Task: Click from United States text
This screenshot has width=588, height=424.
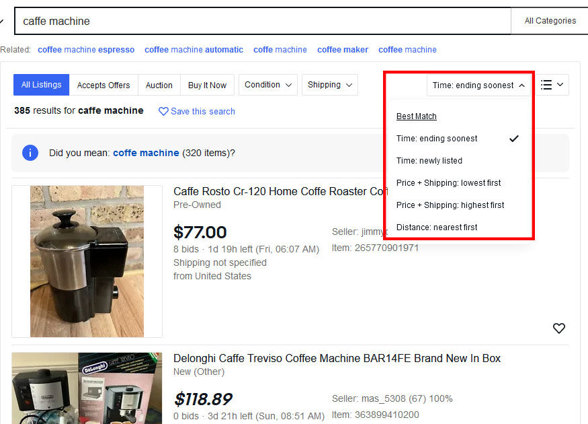Action: [x=212, y=276]
